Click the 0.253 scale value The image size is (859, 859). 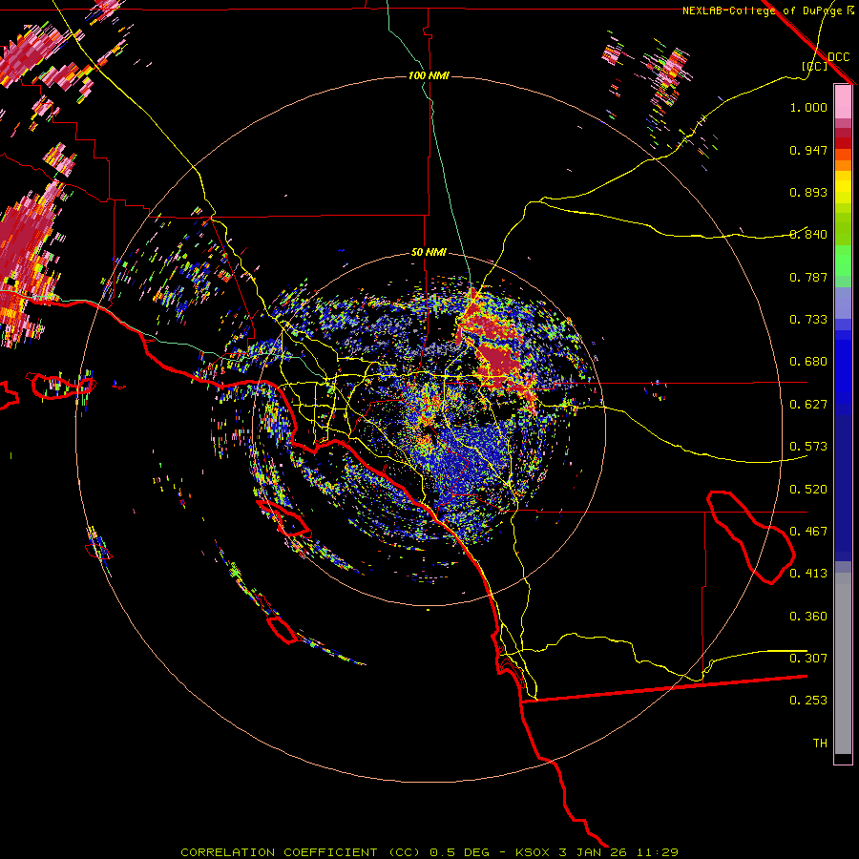pos(808,701)
